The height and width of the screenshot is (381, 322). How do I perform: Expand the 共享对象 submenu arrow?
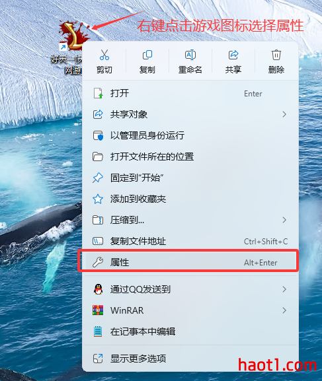click(284, 114)
